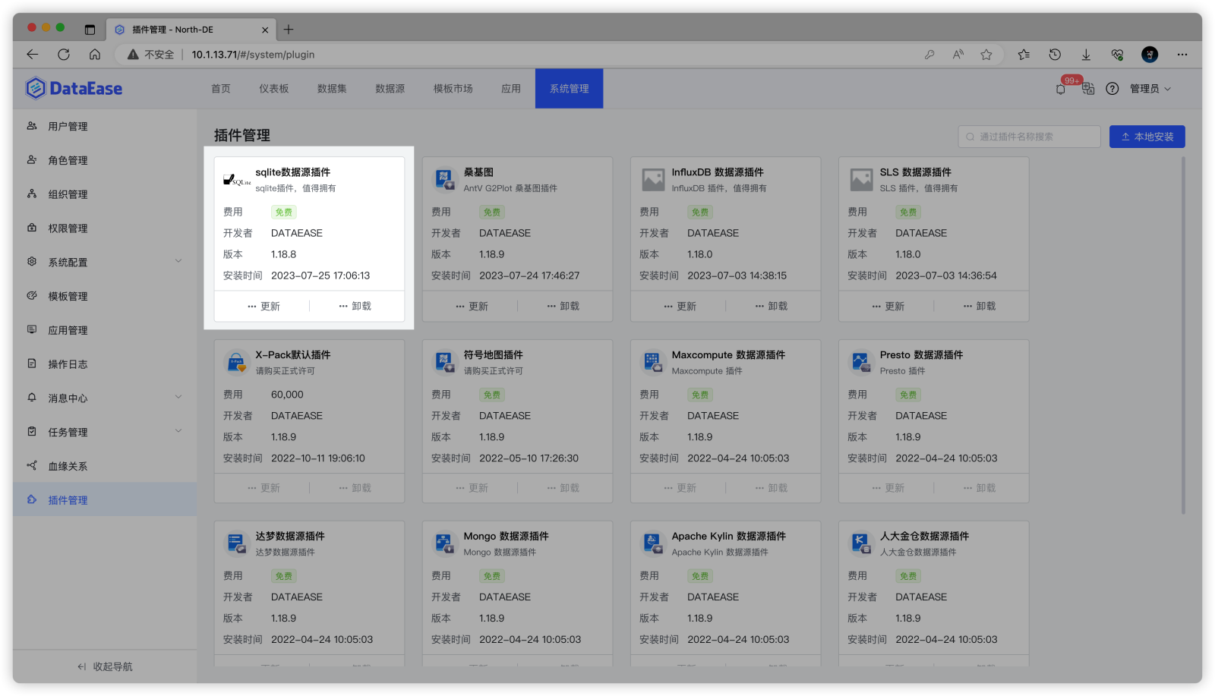Click the Apache Kylin plugin icon

[x=653, y=543]
